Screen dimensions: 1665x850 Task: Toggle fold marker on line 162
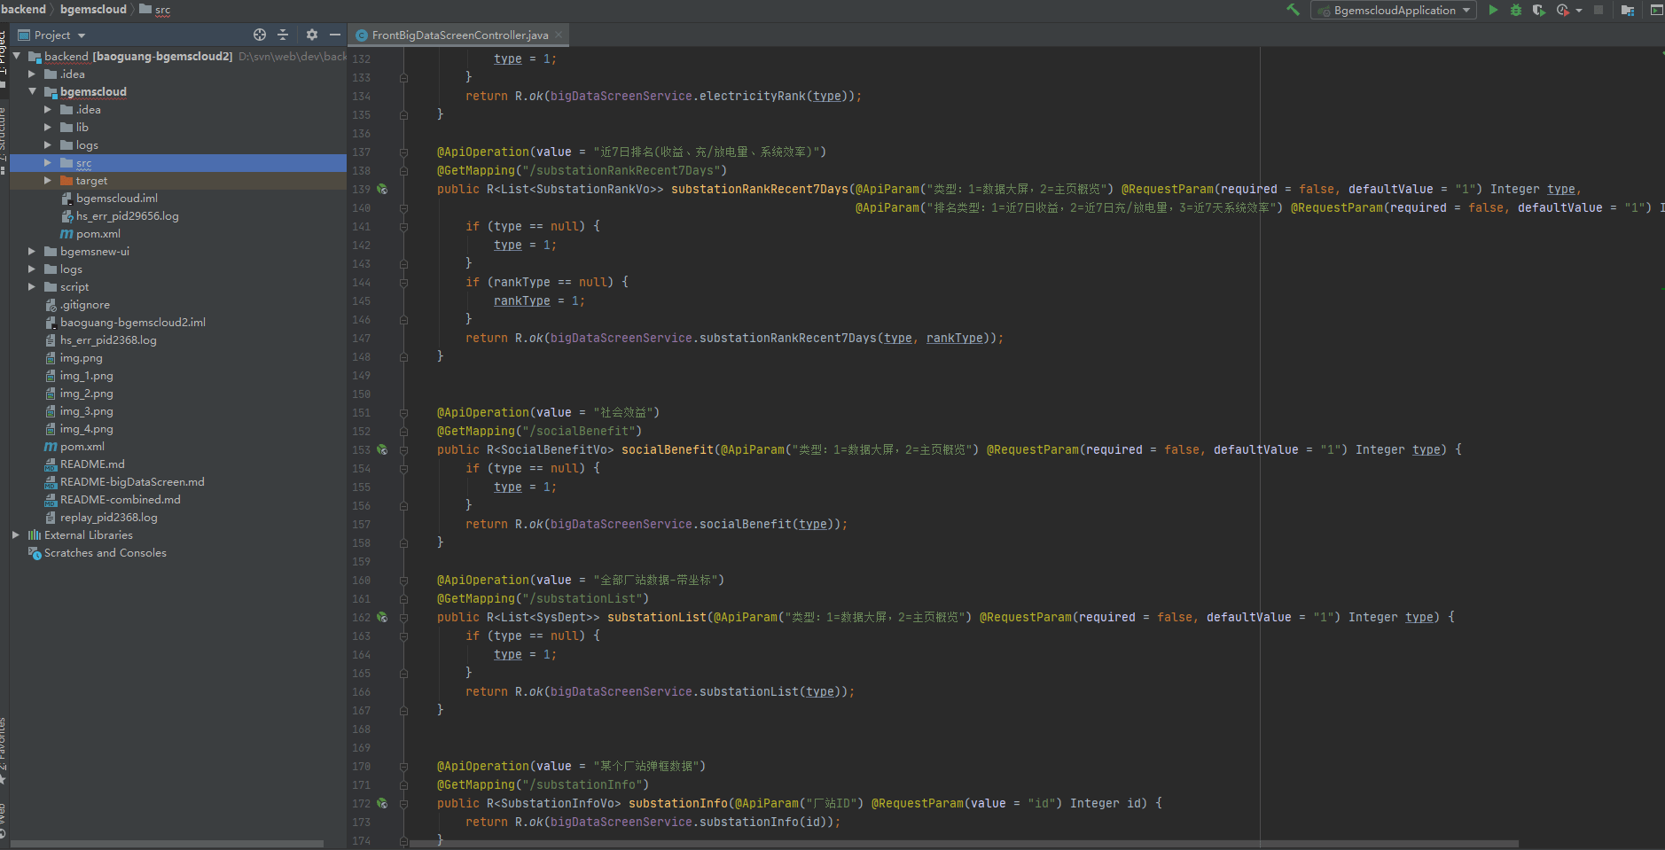[403, 618]
